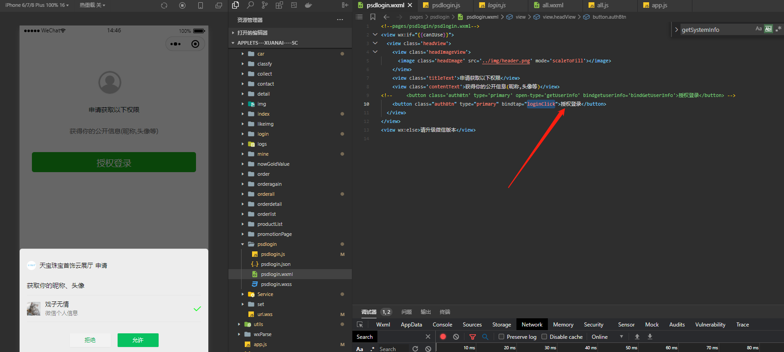Screen dimensions: 784x352
Task: Clear the network log with the ban icon
Action: pos(456,337)
